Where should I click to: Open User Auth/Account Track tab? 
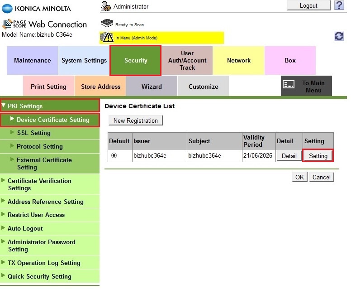[x=187, y=60]
